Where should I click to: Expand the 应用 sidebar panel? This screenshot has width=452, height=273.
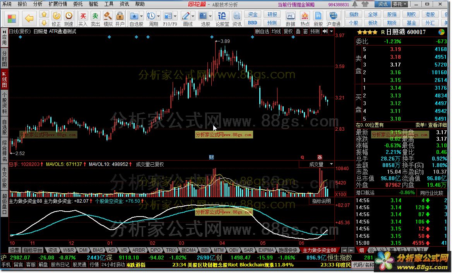[4, 38]
